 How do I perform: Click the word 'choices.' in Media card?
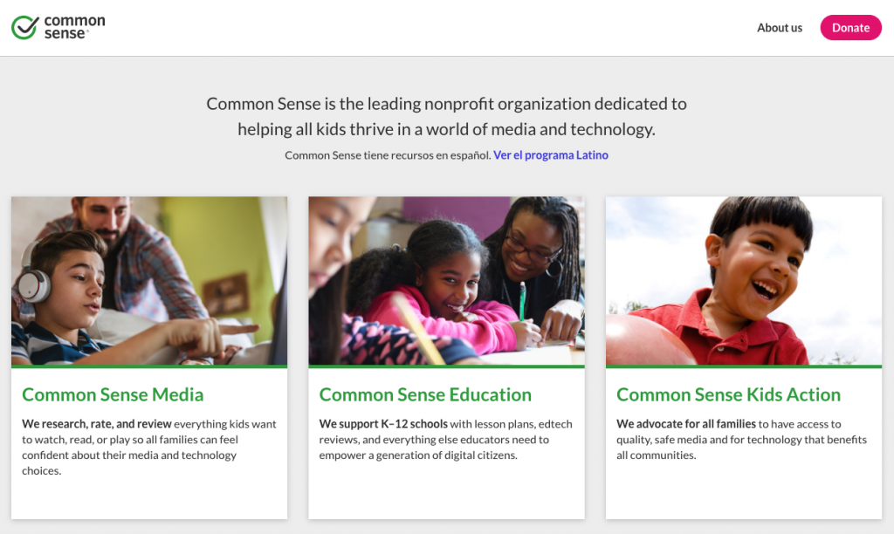pos(42,471)
